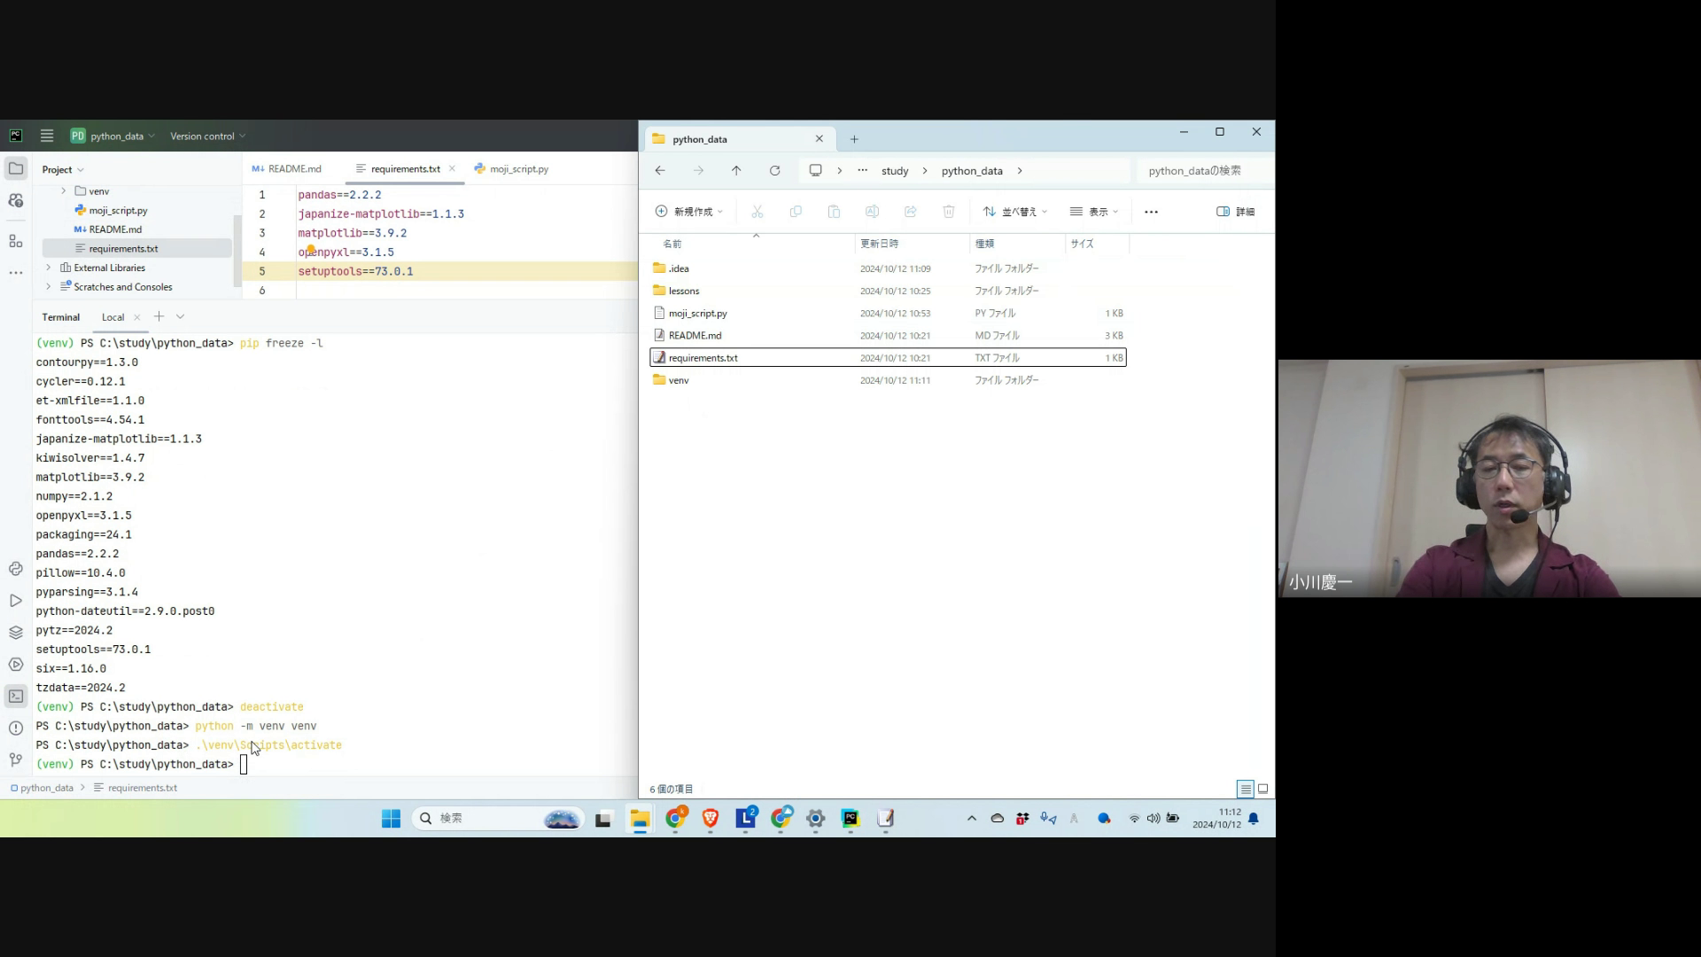This screenshot has width=1701, height=957.
Task: Click the Problems icon in sidebar
Action: pos(16,728)
